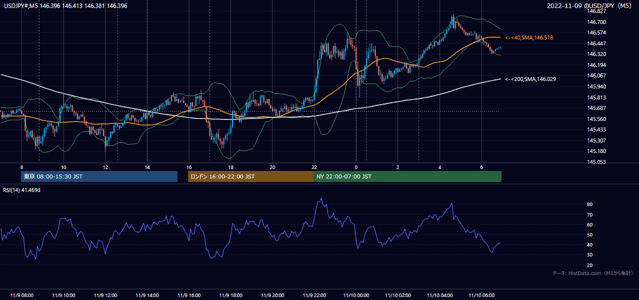Click price axis value 145.053
Screen dimensions: 639x300
(x=597, y=162)
